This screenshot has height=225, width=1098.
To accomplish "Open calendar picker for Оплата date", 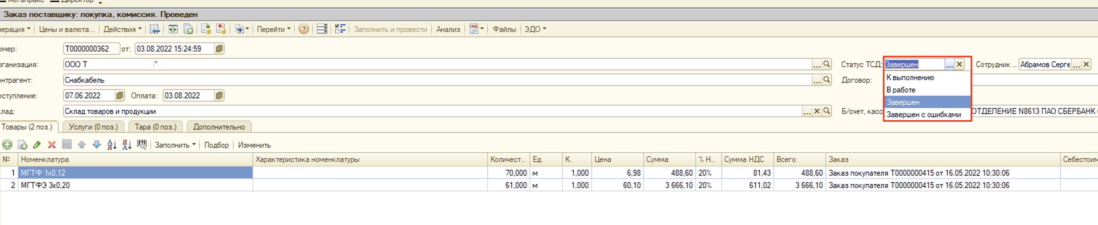I will [219, 96].
